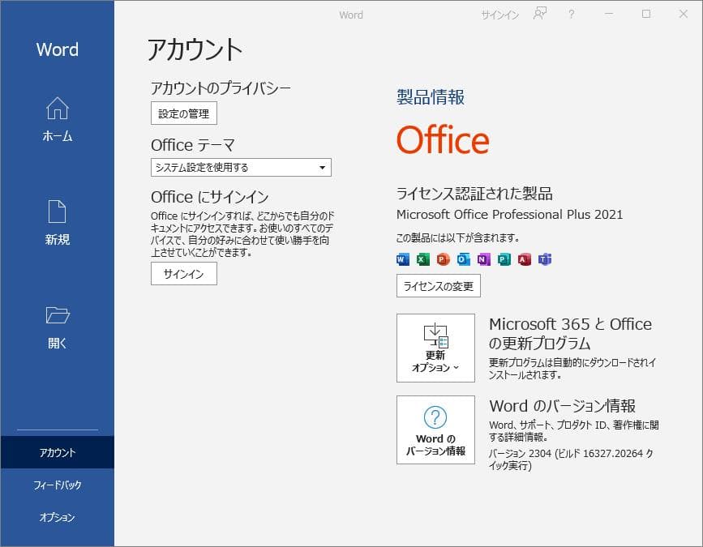This screenshot has height=547, width=703.
Task: Click the サインイン button
Action: click(x=183, y=274)
